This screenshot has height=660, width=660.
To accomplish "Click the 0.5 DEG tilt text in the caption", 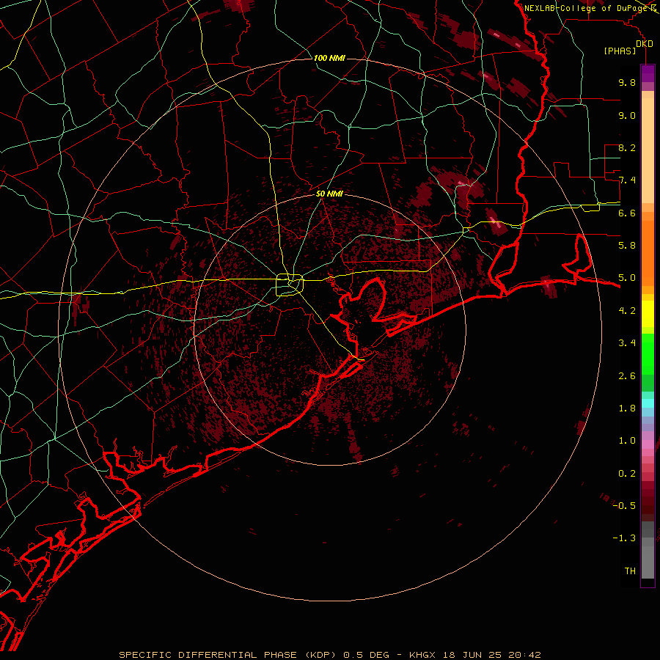I will pyautogui.click(x=366, y=655).
